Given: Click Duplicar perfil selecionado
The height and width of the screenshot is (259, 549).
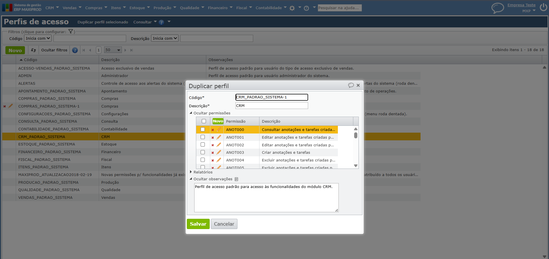Looking at the screenshot, I should [103, 22].
